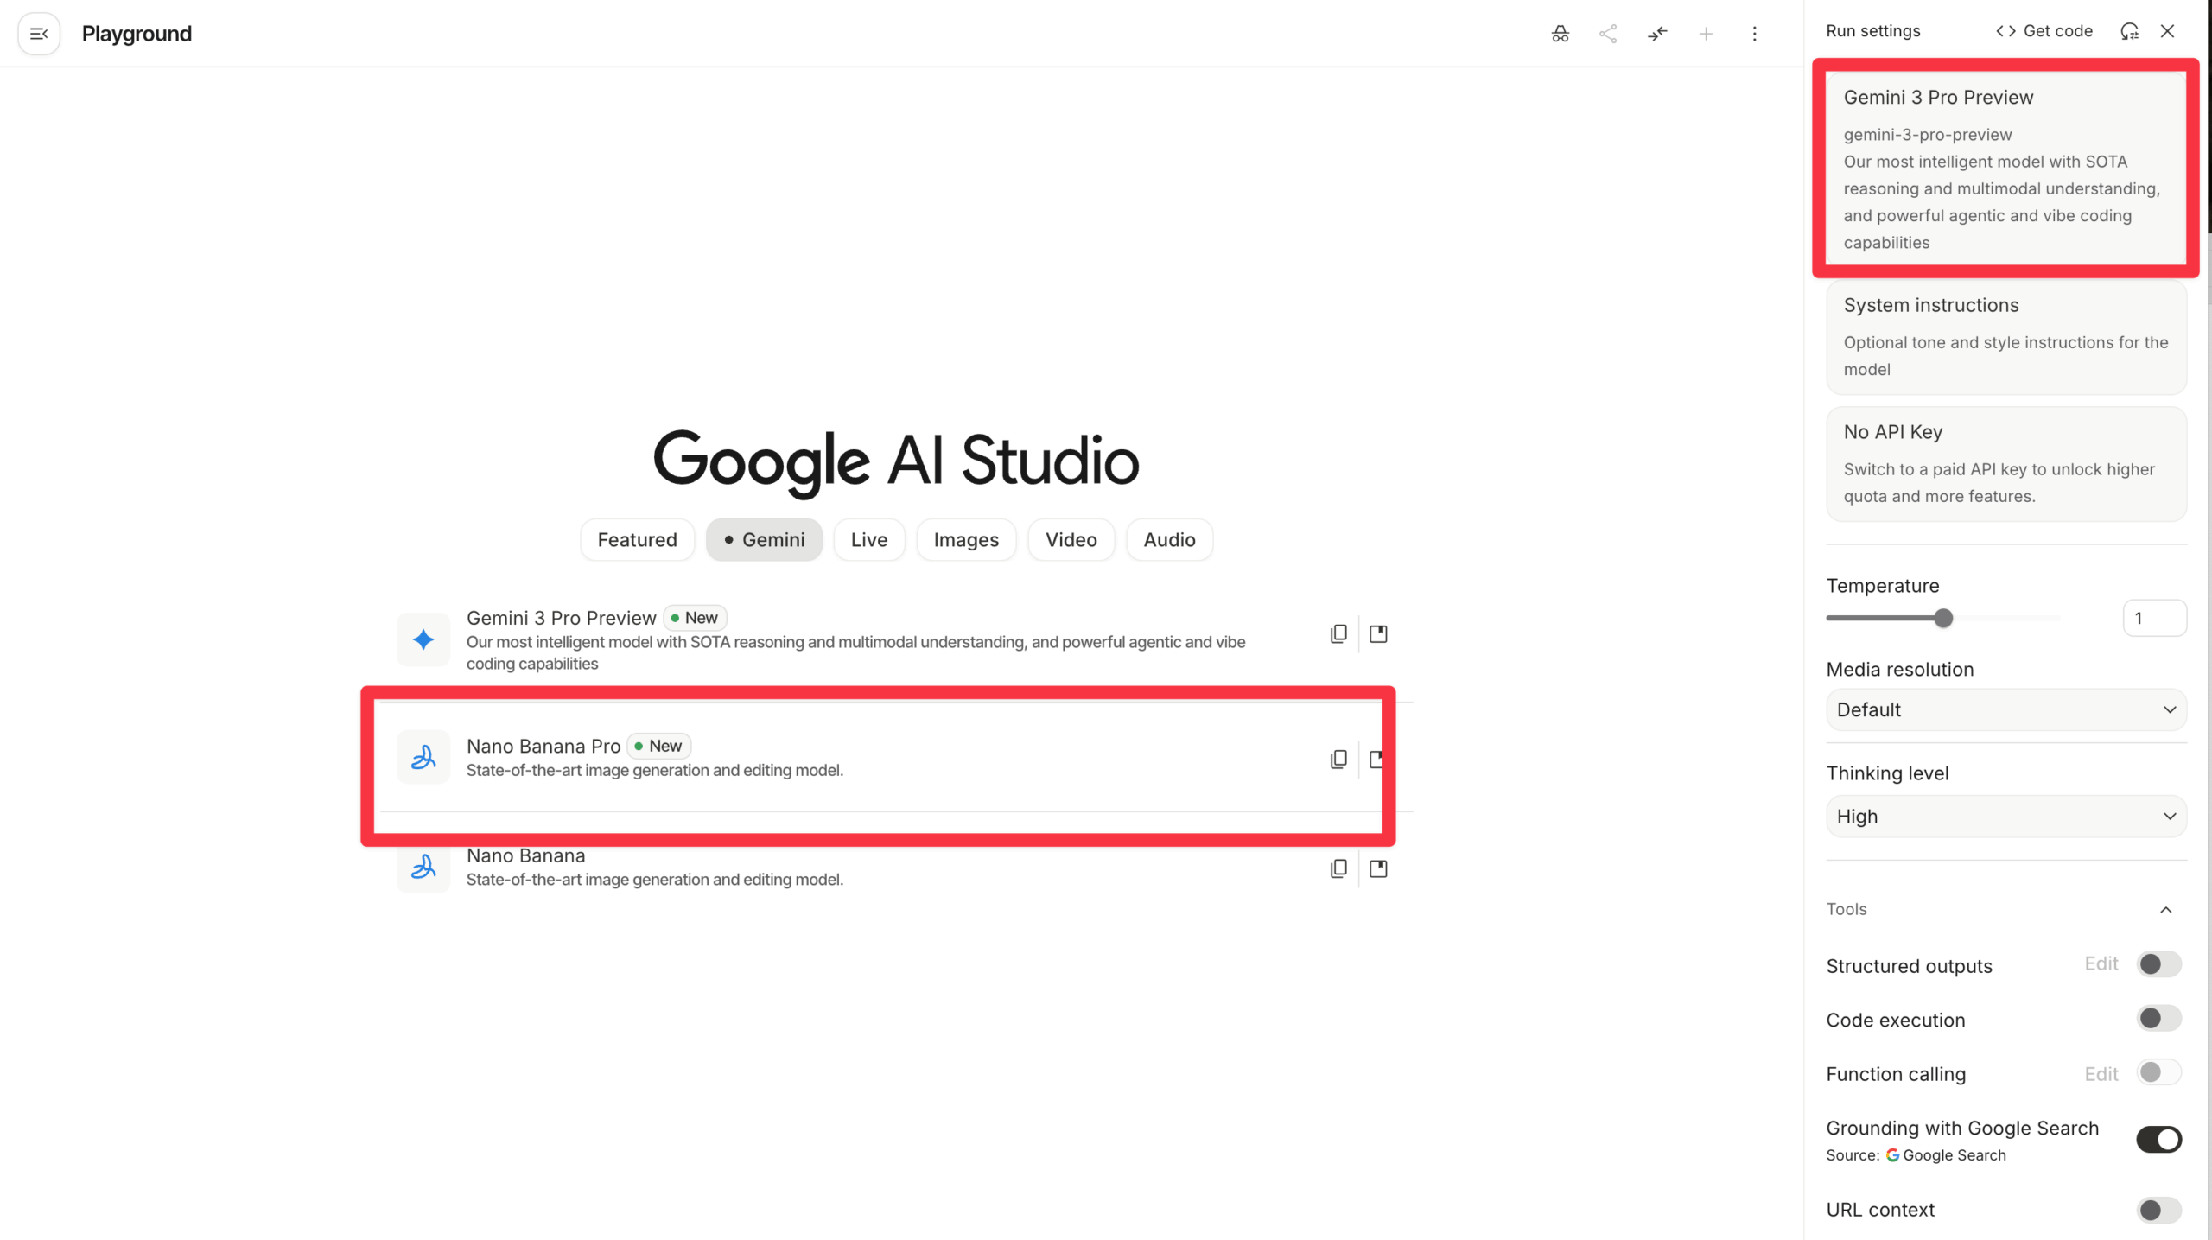Disable Grounding with Google Search
Image resolution: width=2212 pixels, height=1240 pixels.
[x=2158, y=1140]
